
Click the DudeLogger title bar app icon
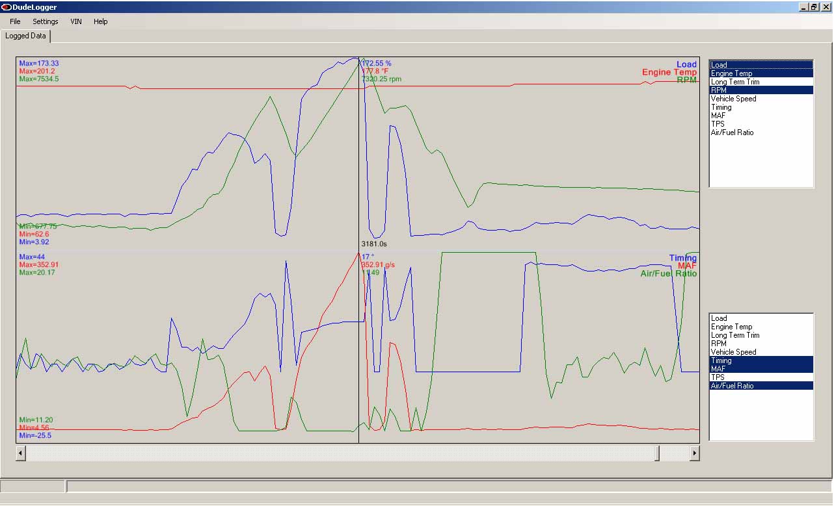point(7,6)
